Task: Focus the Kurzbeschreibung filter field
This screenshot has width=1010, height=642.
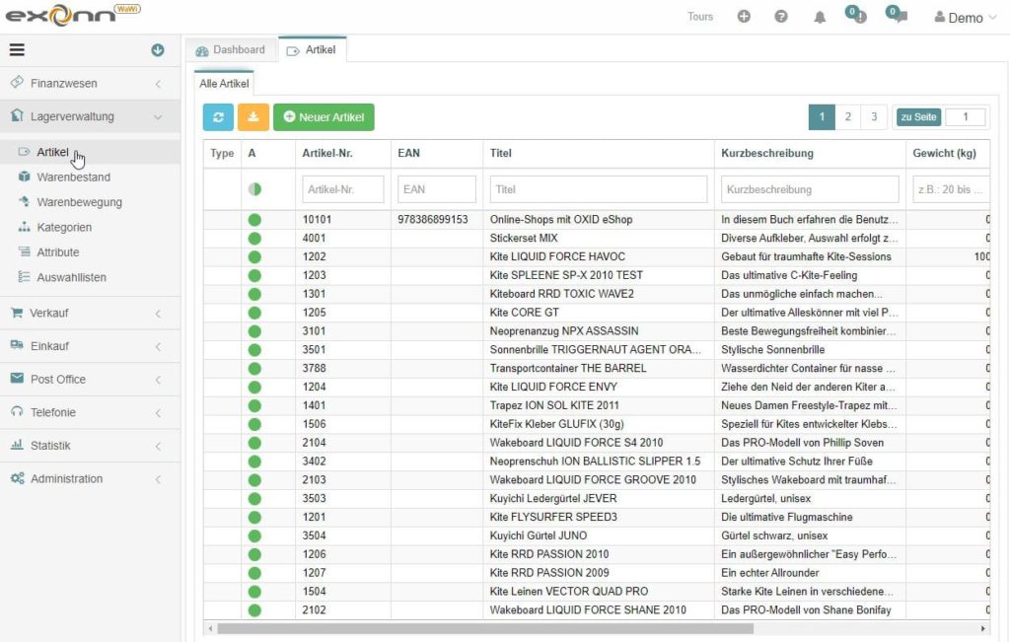Action: [810, 189]
